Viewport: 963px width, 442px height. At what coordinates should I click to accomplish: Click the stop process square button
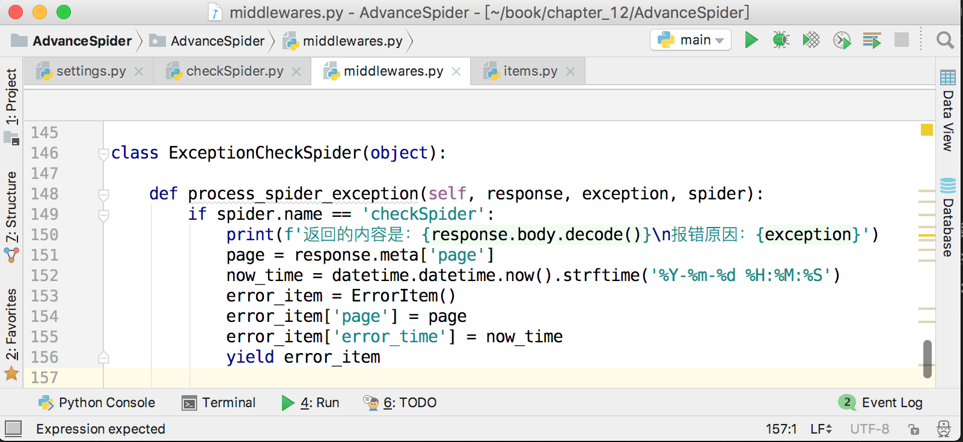coord(901,40)
